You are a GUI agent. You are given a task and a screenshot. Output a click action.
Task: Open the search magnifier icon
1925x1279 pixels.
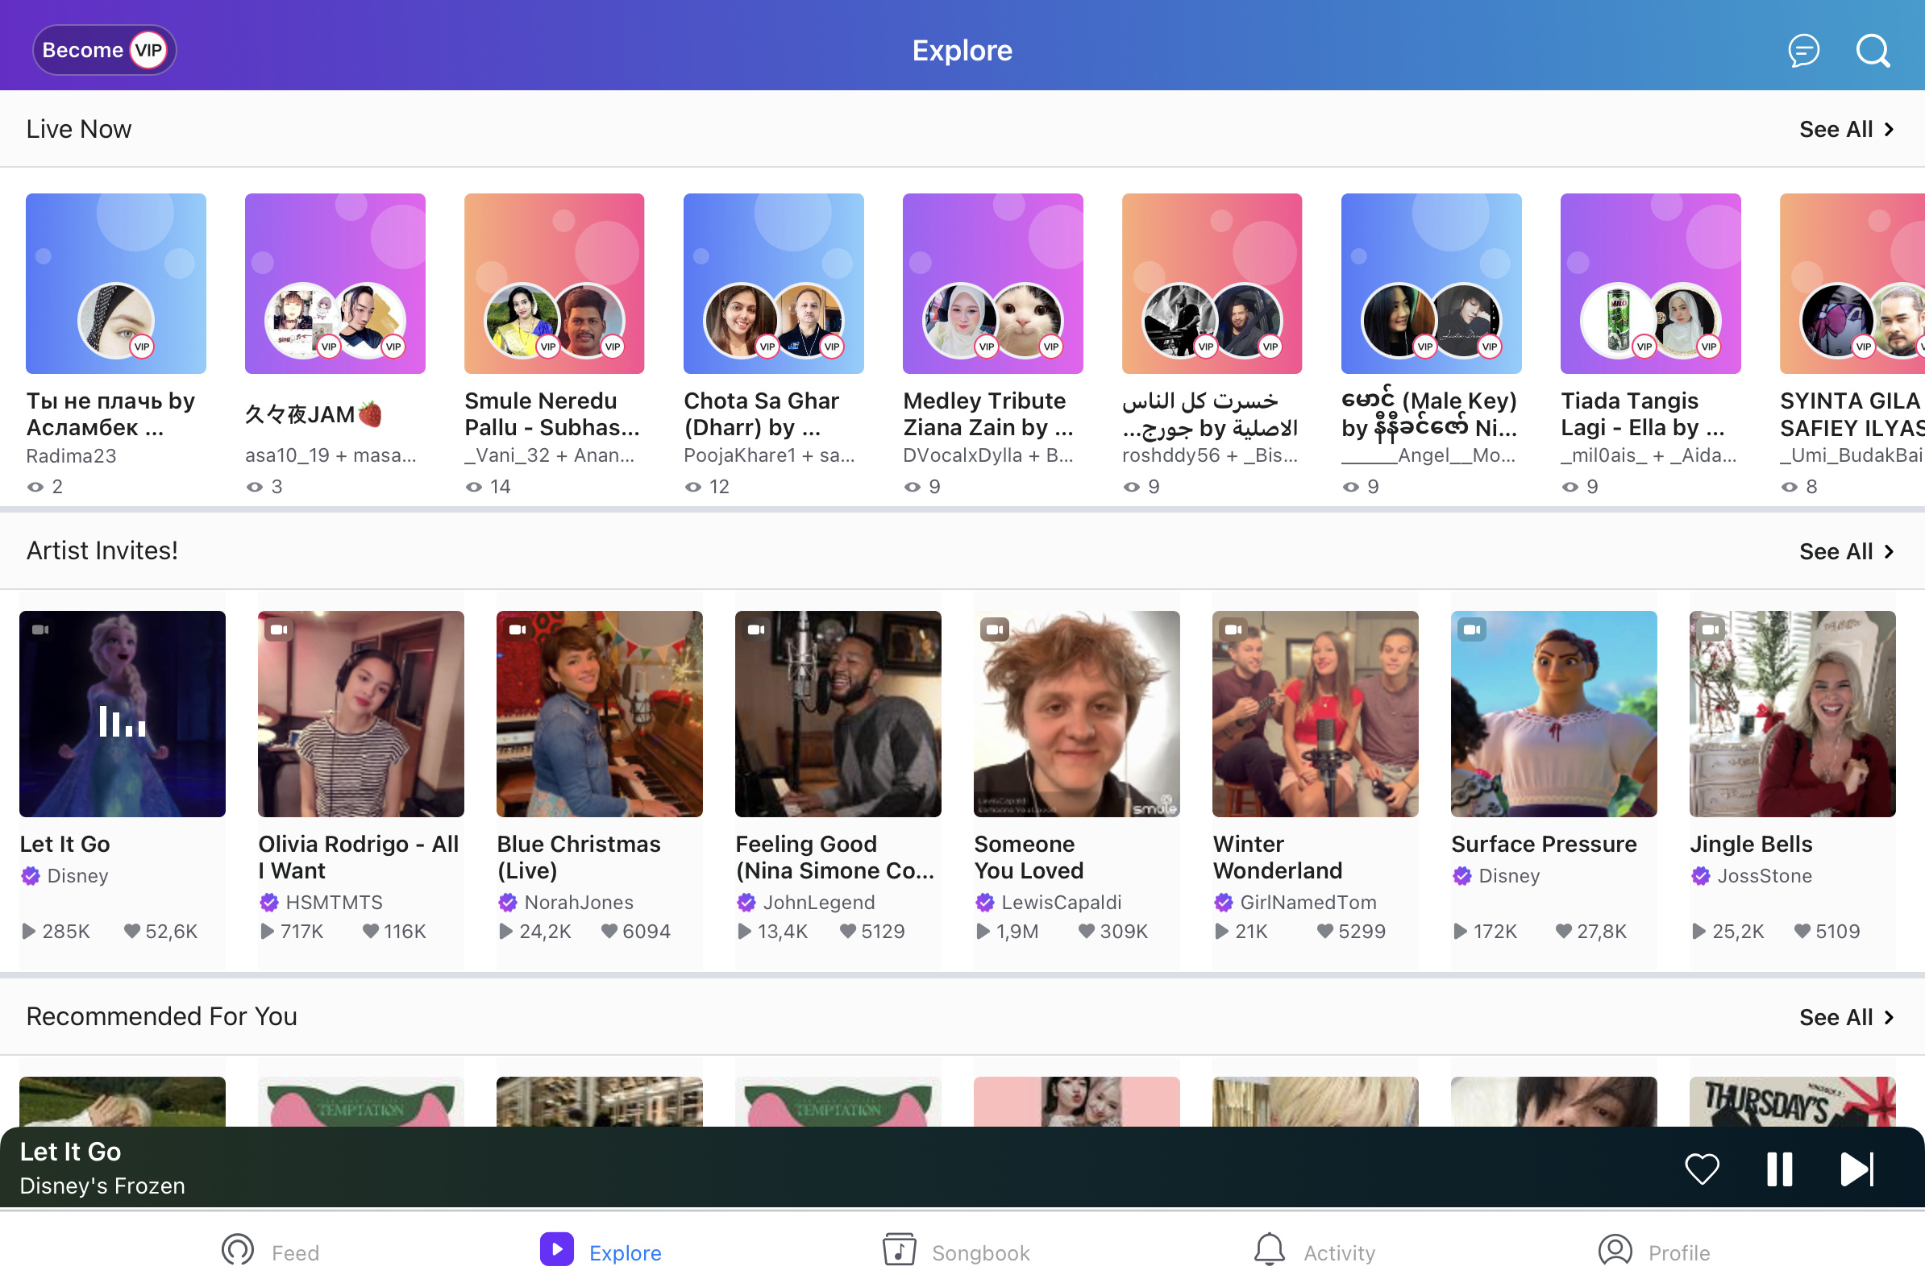[x=1873, y=51]
